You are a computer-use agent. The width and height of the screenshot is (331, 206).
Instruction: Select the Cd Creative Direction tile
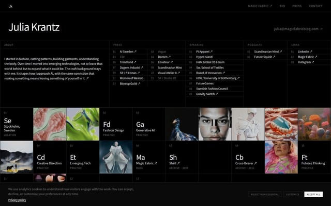50,157
